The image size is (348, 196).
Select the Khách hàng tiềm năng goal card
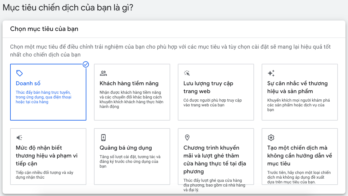point(132,92)
